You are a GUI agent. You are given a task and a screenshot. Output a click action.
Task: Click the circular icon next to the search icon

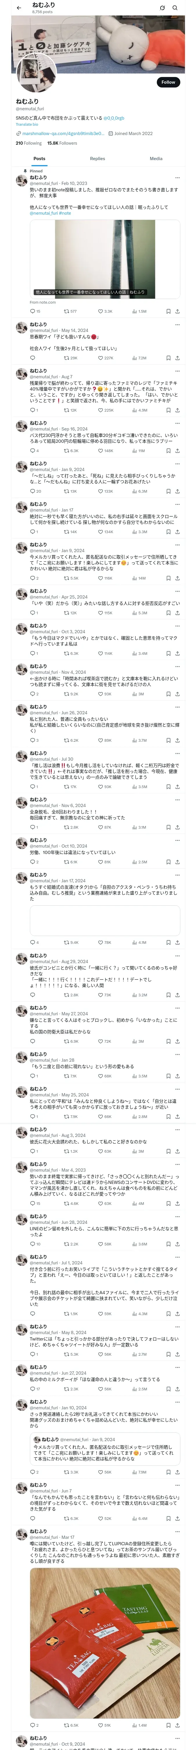tap(162, 8)
